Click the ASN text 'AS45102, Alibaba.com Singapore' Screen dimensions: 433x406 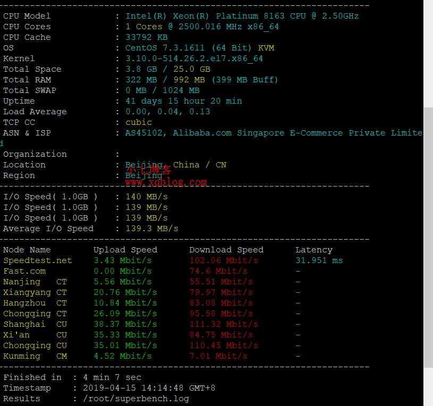205,133
